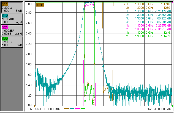174x113 pixels.
Task: Click the '1.80' Y-axis label
Action: [x=29, y=64]
